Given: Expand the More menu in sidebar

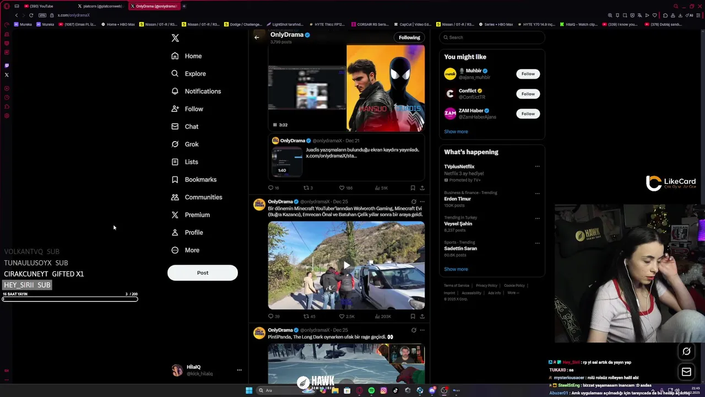Looking at the screenshot, I should [x=185, y=250].
